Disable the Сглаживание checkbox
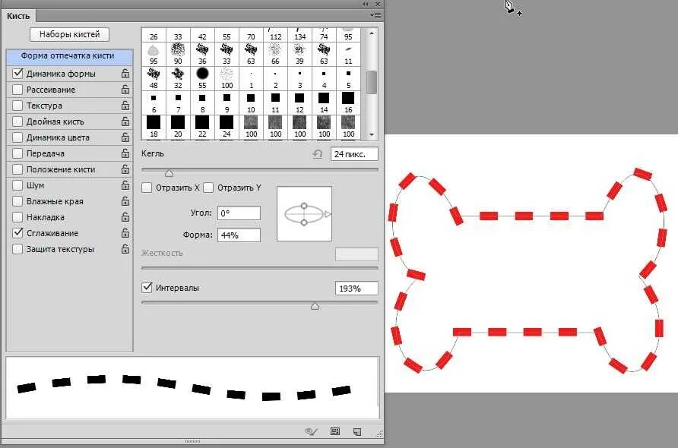Image resolution: width=678 pixels, height=448 pixels. [17, 233]
